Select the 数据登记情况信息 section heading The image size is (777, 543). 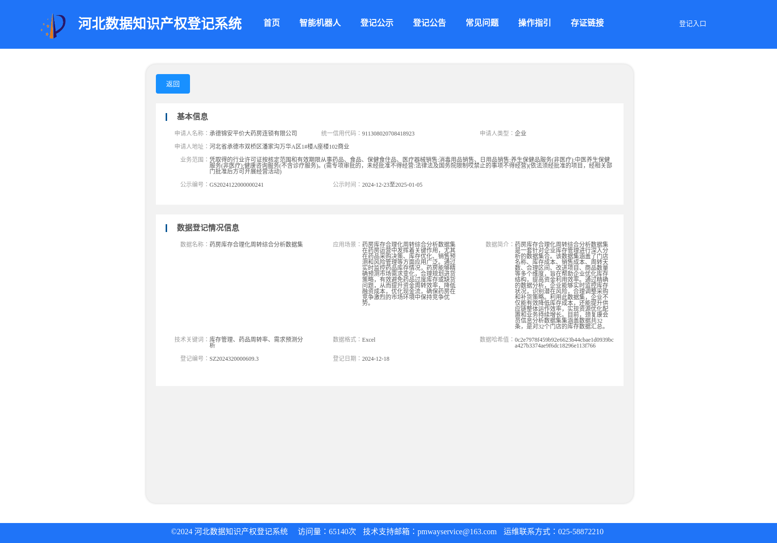coord(208,228)
